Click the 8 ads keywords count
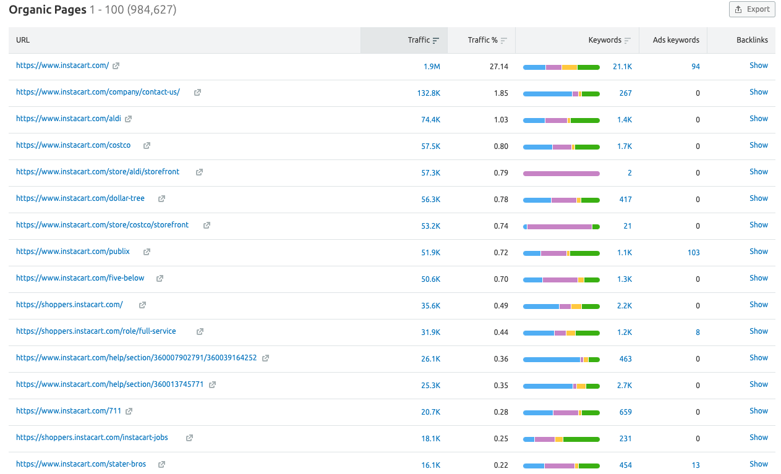The image size is (781, 474). point(698,332)
